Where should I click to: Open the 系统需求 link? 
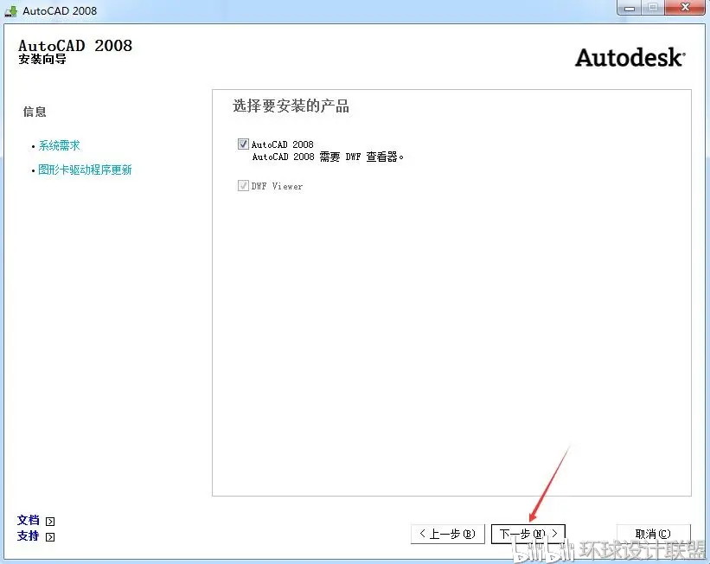coord(59,145)
